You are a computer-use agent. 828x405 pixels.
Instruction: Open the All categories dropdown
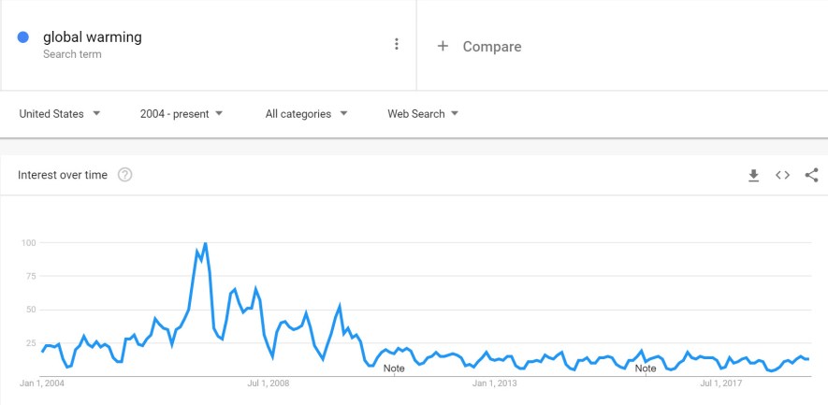306,113
